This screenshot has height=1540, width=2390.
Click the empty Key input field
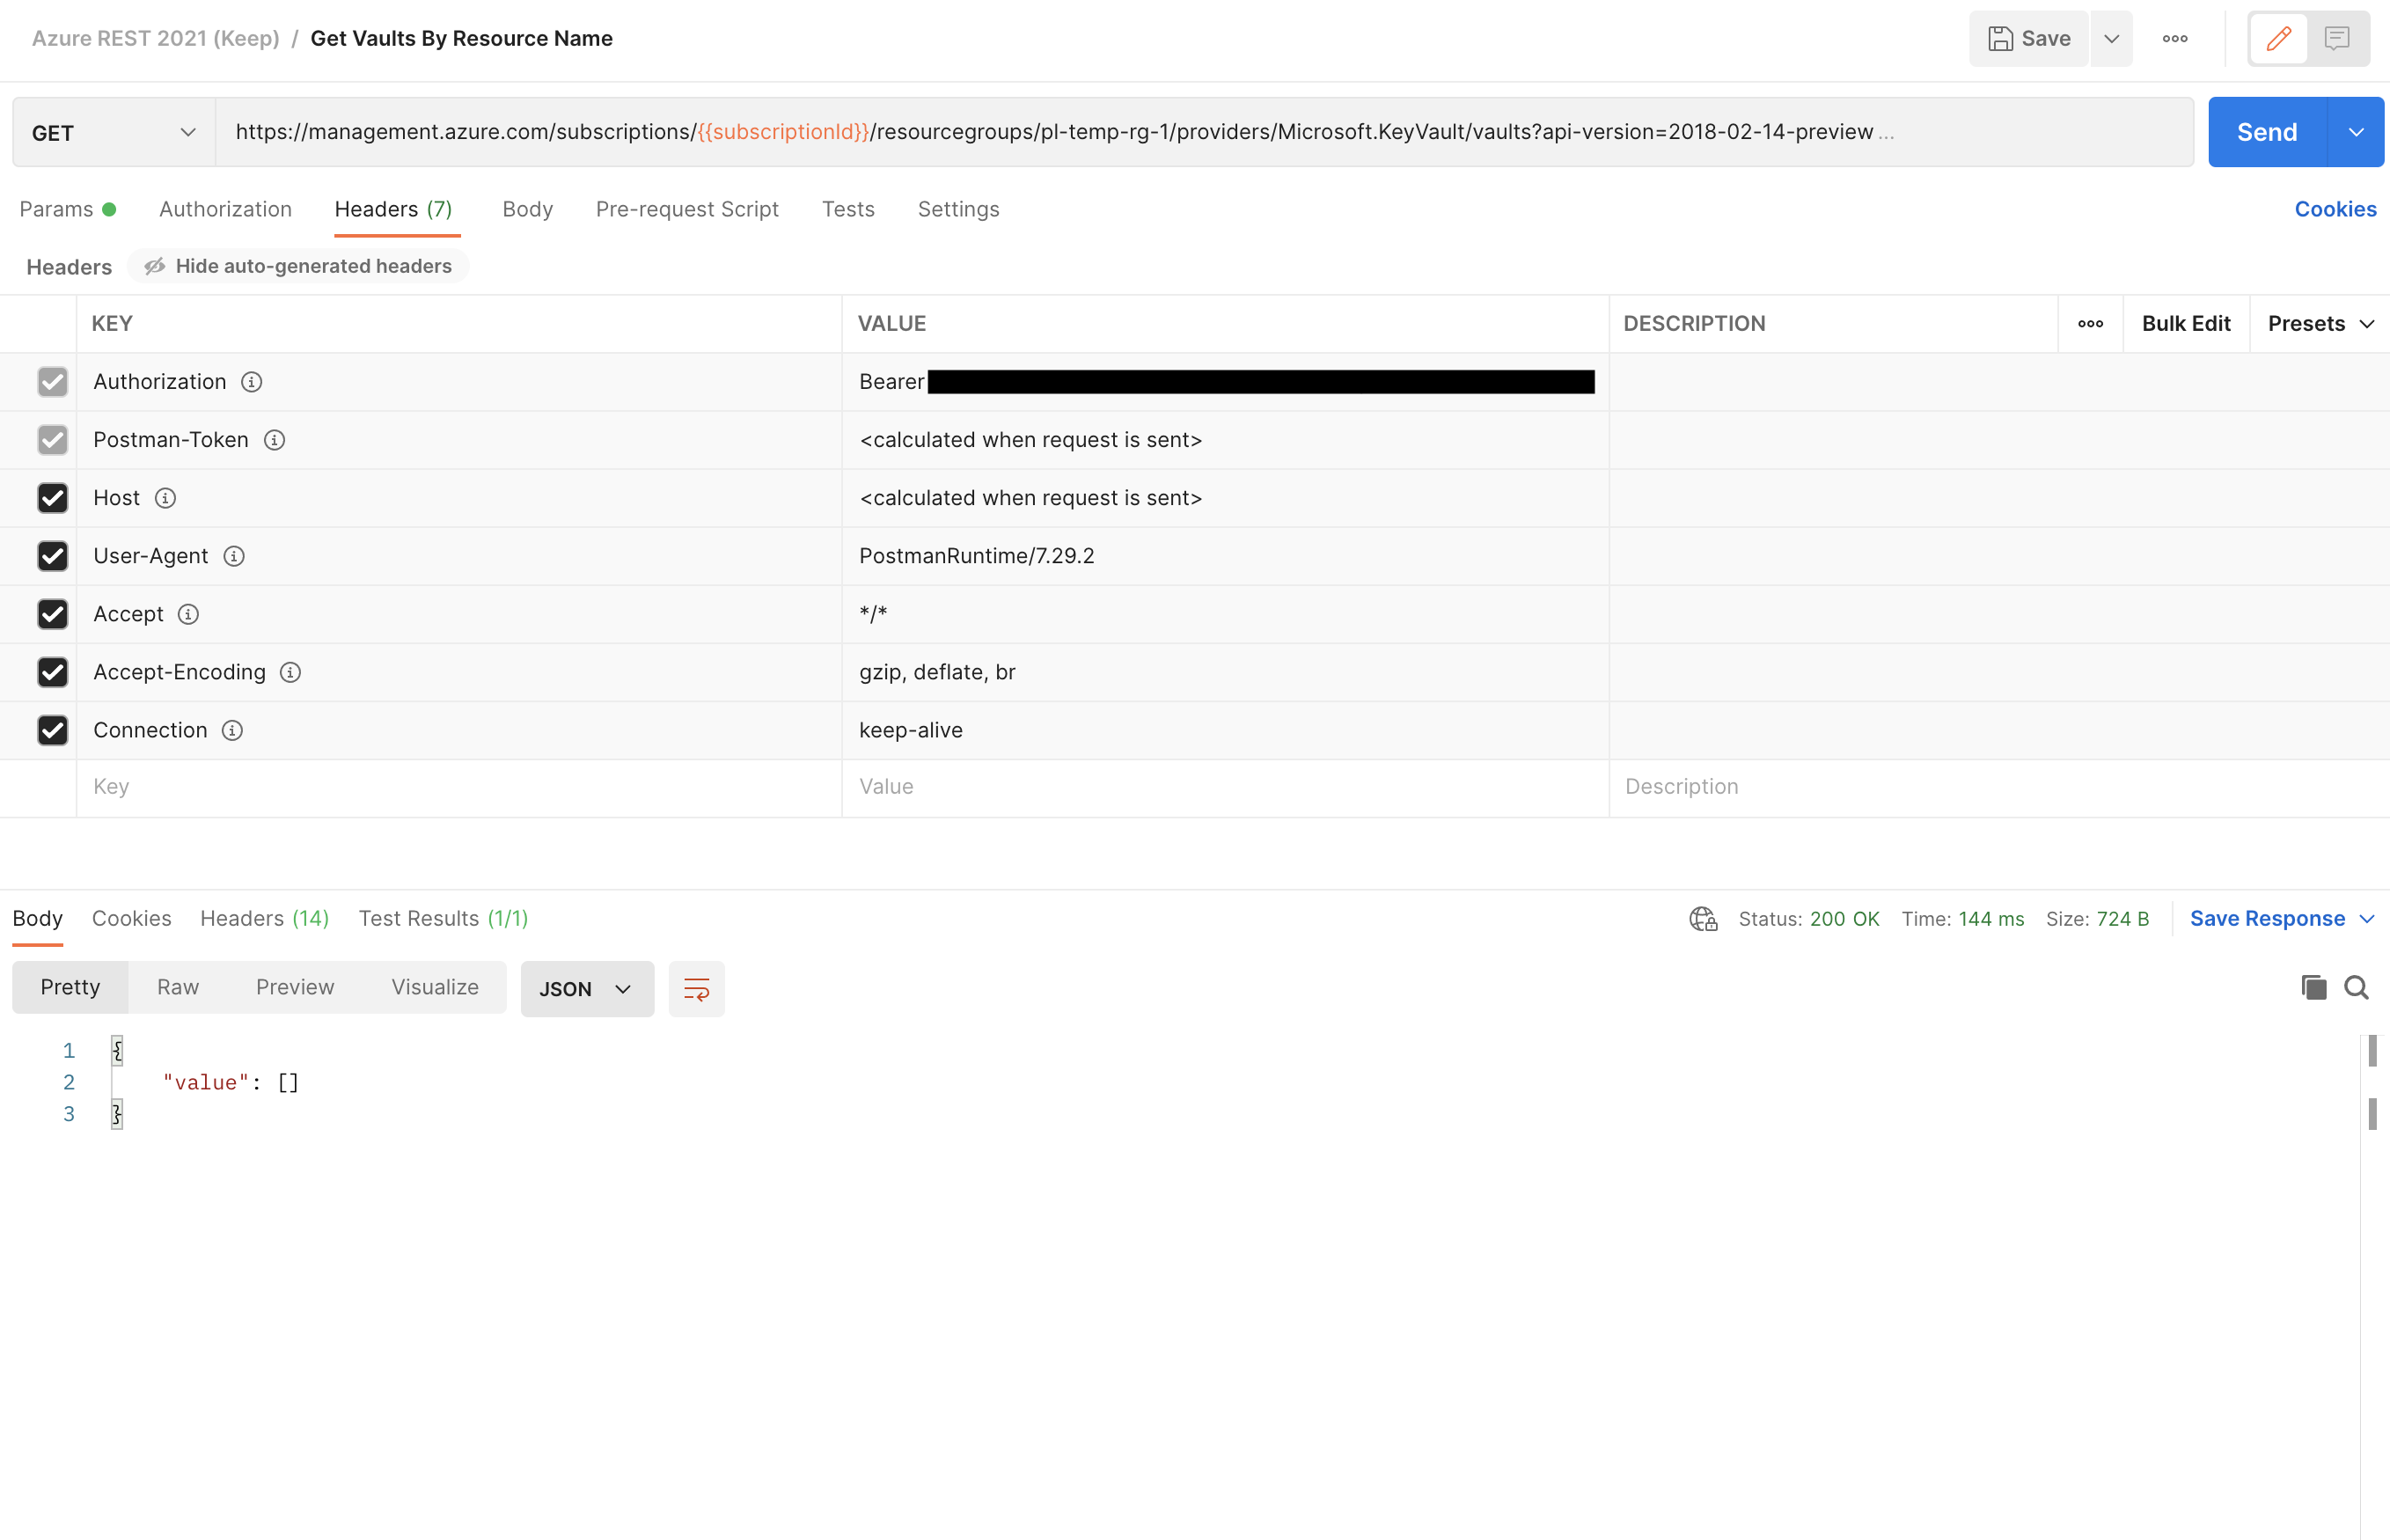458,787
